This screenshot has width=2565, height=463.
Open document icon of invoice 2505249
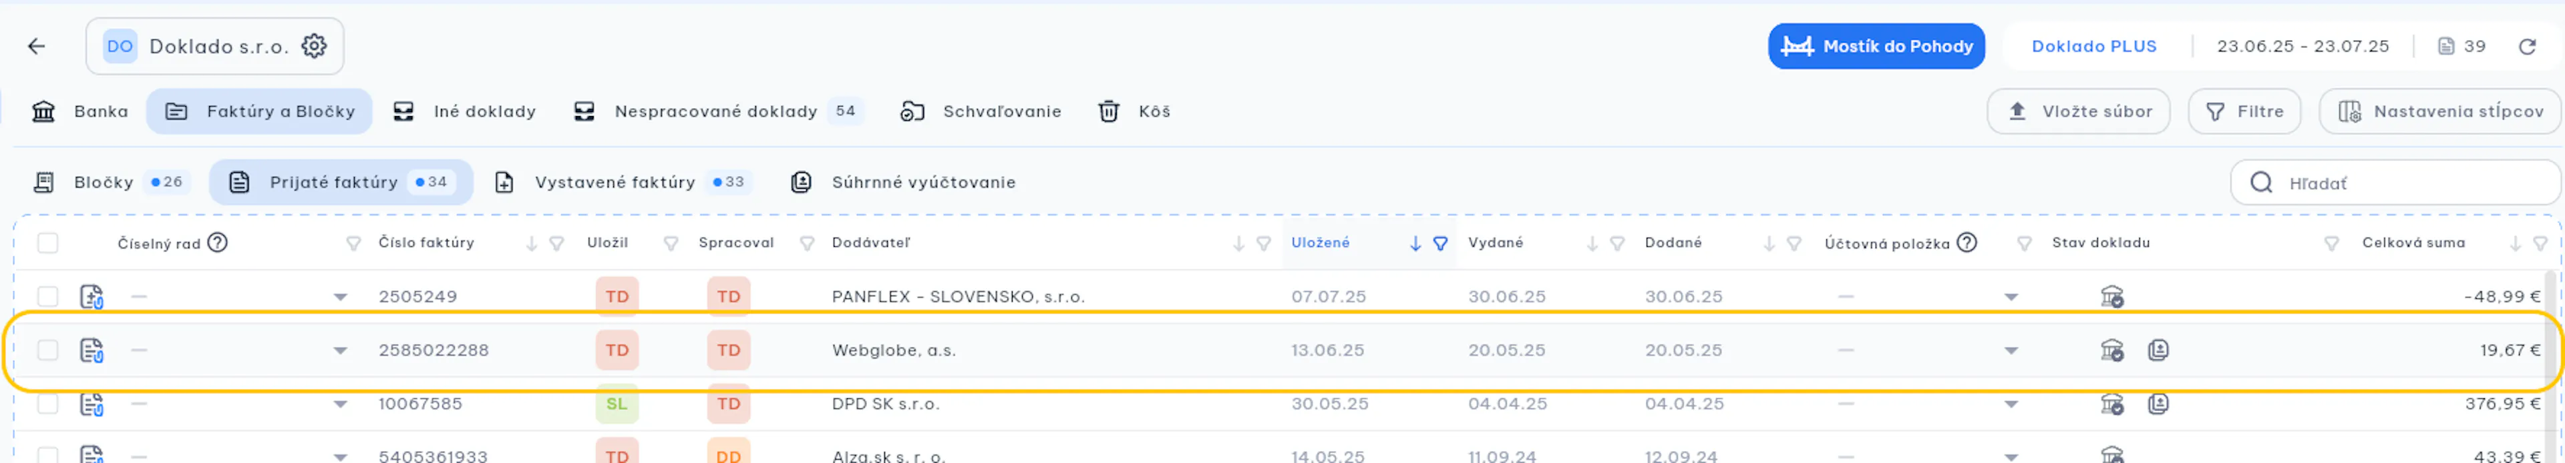pyautogui.click(x=92, y=296)
